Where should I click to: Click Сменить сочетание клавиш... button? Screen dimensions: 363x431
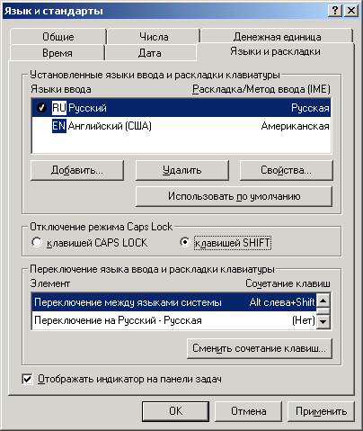pyautogui.click(x=260, y=348)
